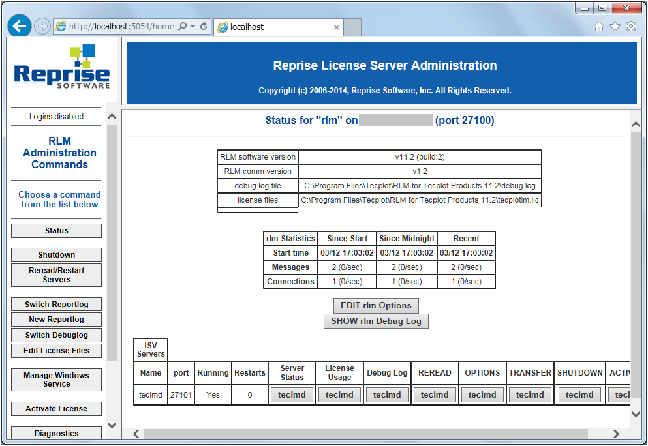Refresh the page with the reload icon
The width and height of the screenshot is (648, 446).
204,27
